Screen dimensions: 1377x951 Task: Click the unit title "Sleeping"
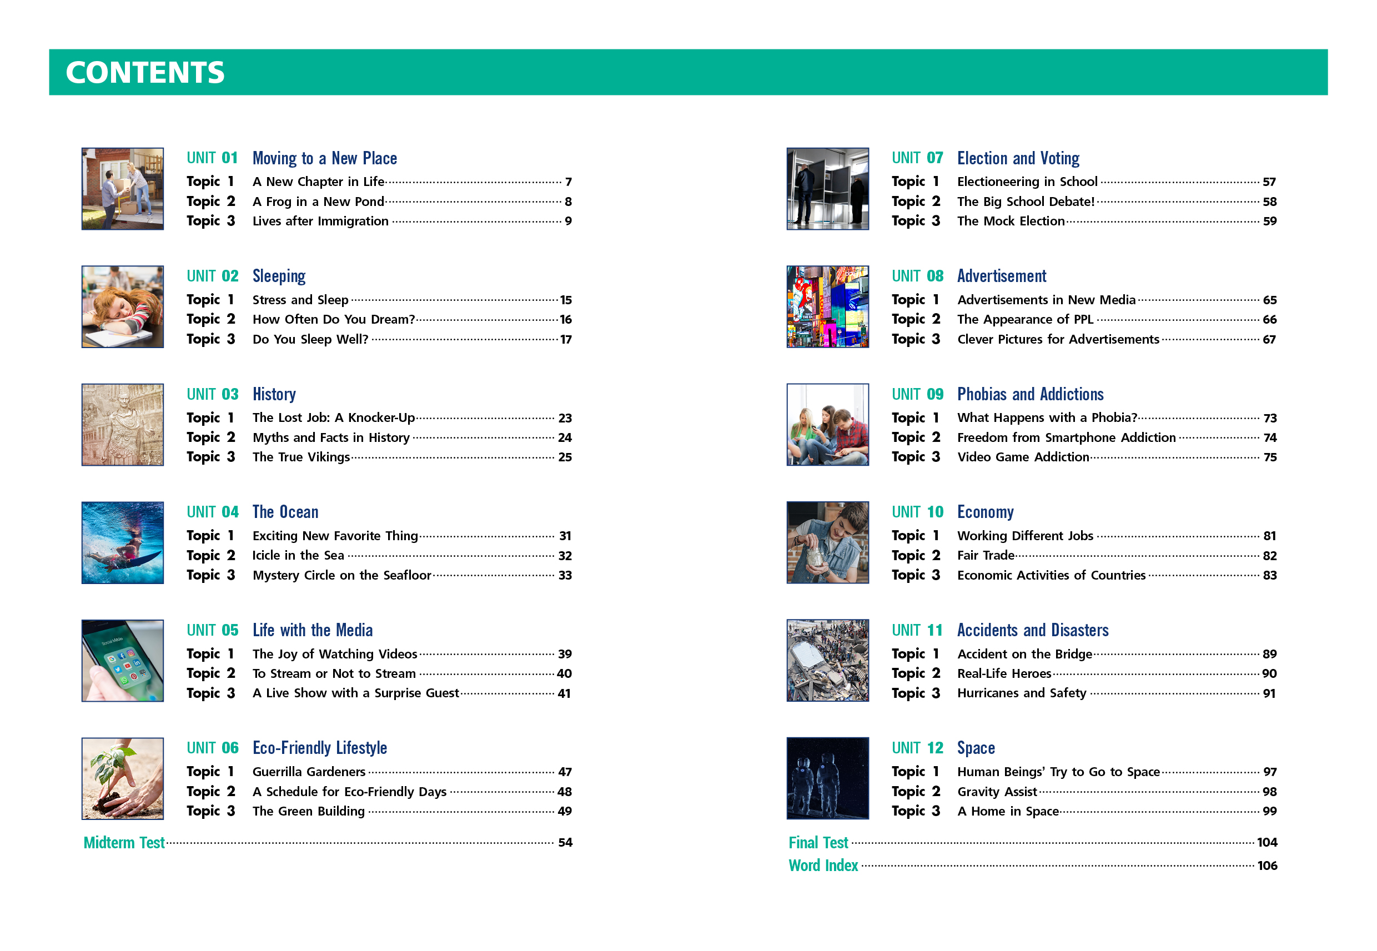279,276
